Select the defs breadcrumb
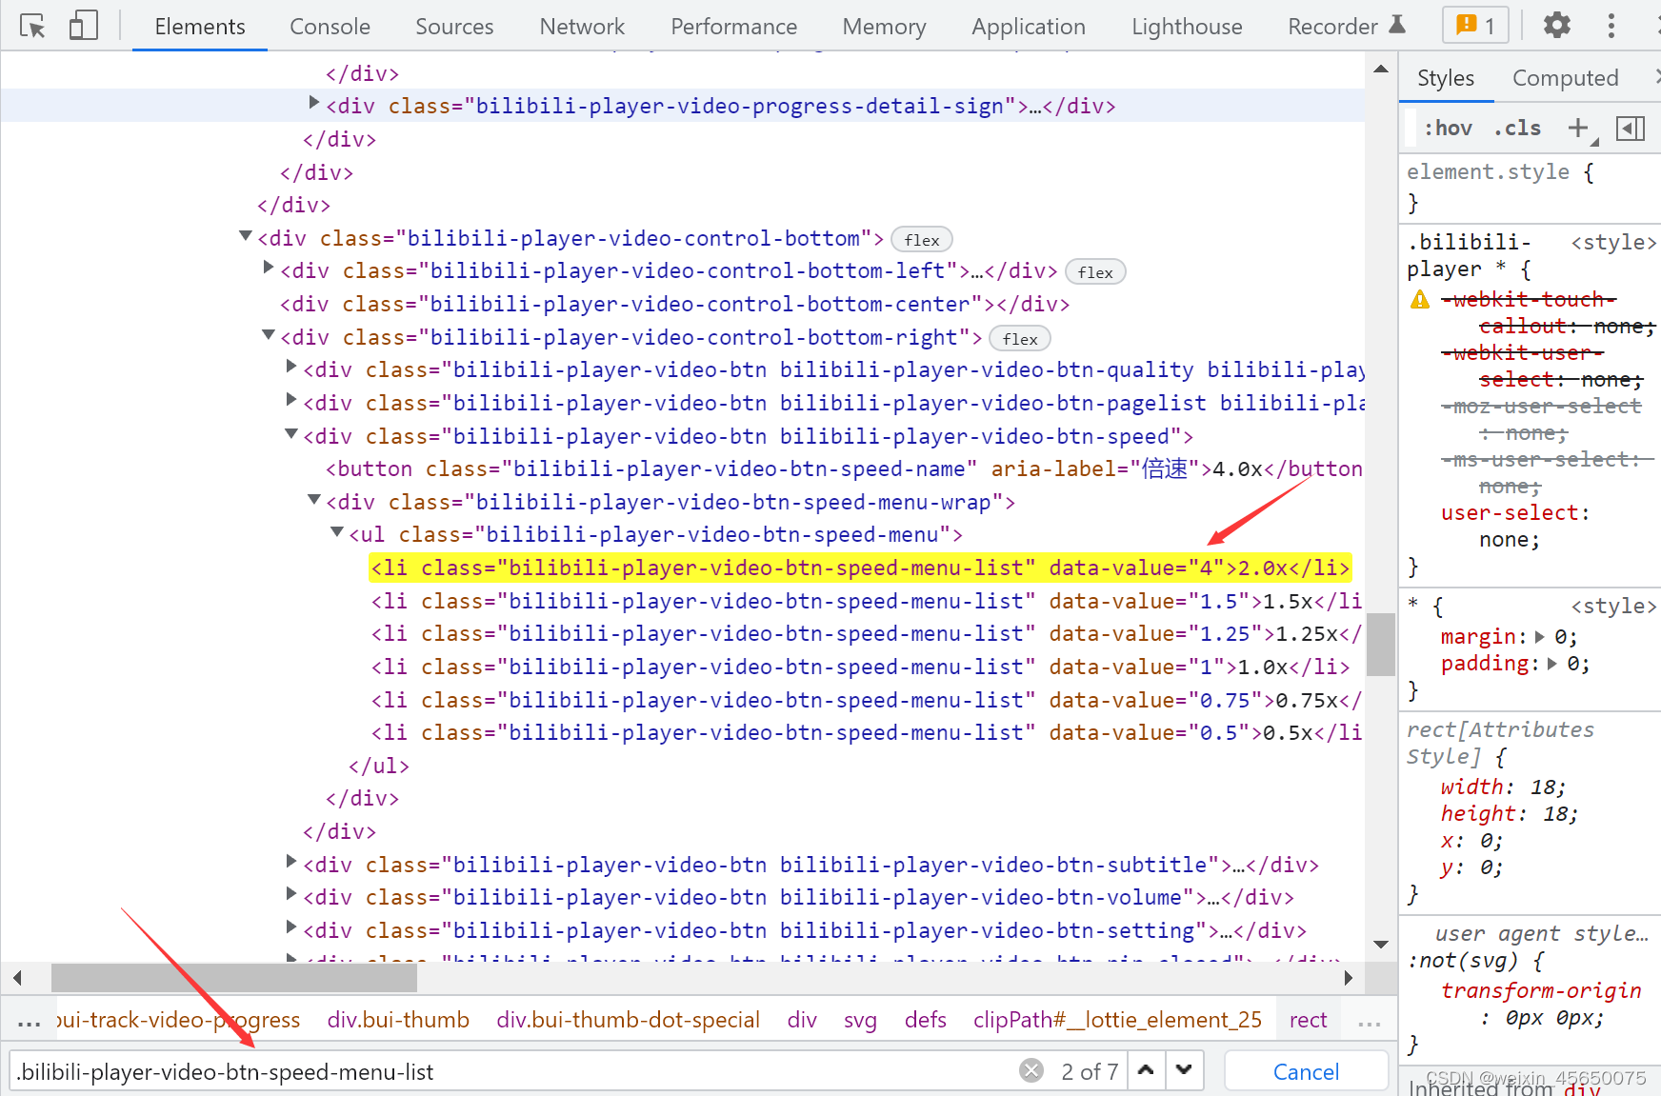Viewport: 1661px width, 1096px height. pyautogui.click(x=925, y=1020)
